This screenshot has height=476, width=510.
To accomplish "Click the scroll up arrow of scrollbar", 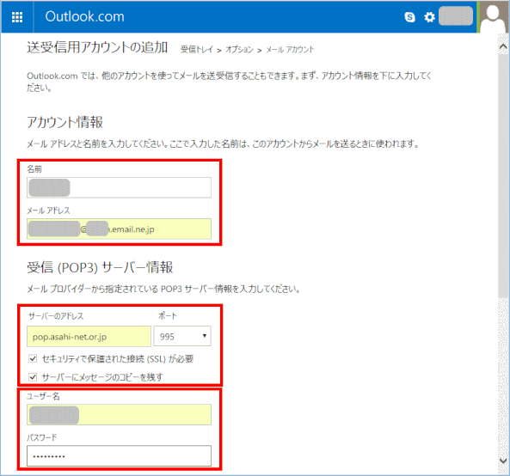I will 503,46.
